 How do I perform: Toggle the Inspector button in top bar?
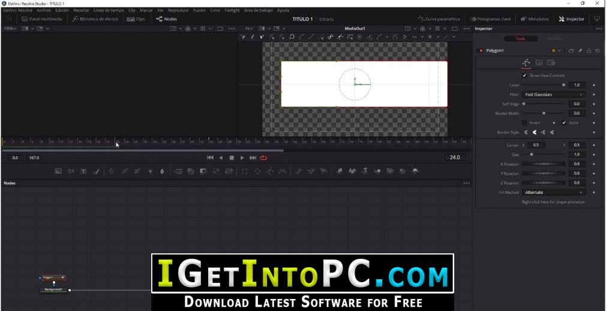571,19
